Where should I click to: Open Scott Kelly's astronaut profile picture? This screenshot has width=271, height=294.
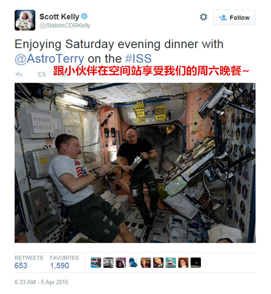point(25,20)
